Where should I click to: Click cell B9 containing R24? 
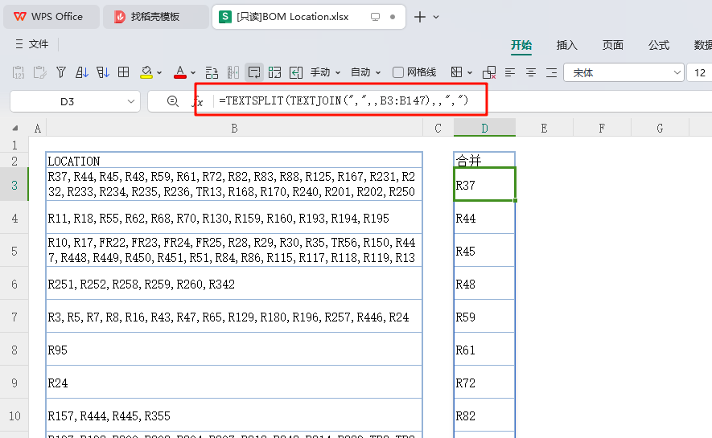[234, 383]
